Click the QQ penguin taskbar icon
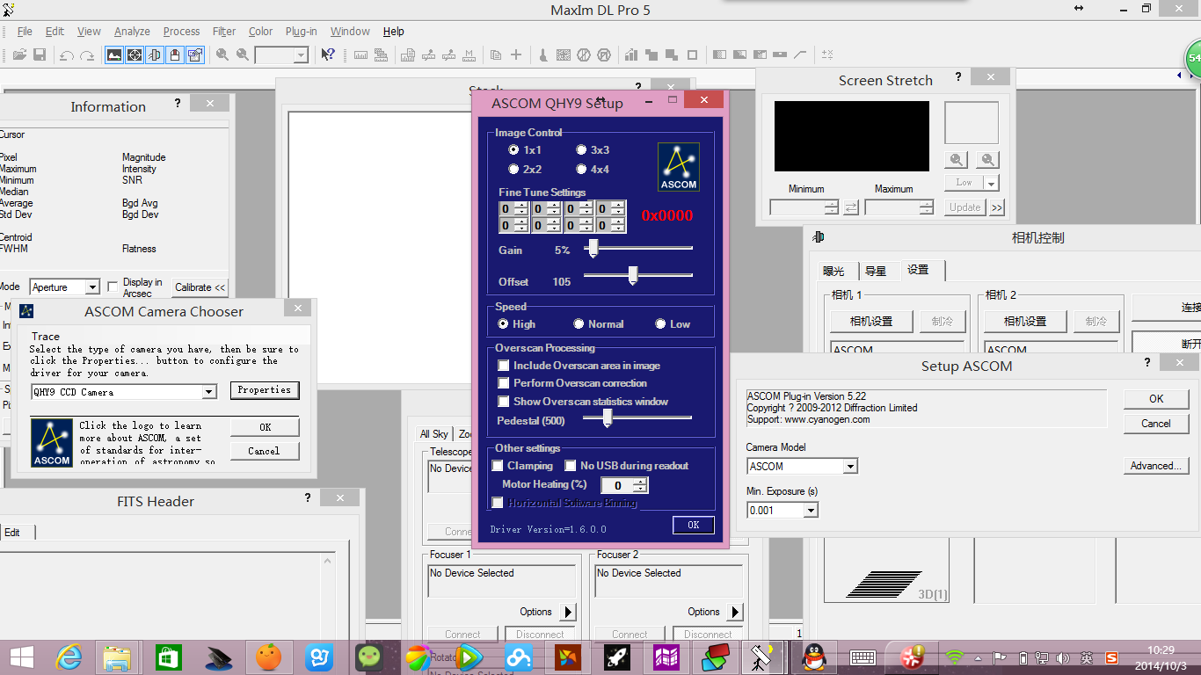The width and height of the screenshot is (1201, 675). click(816, 657)
